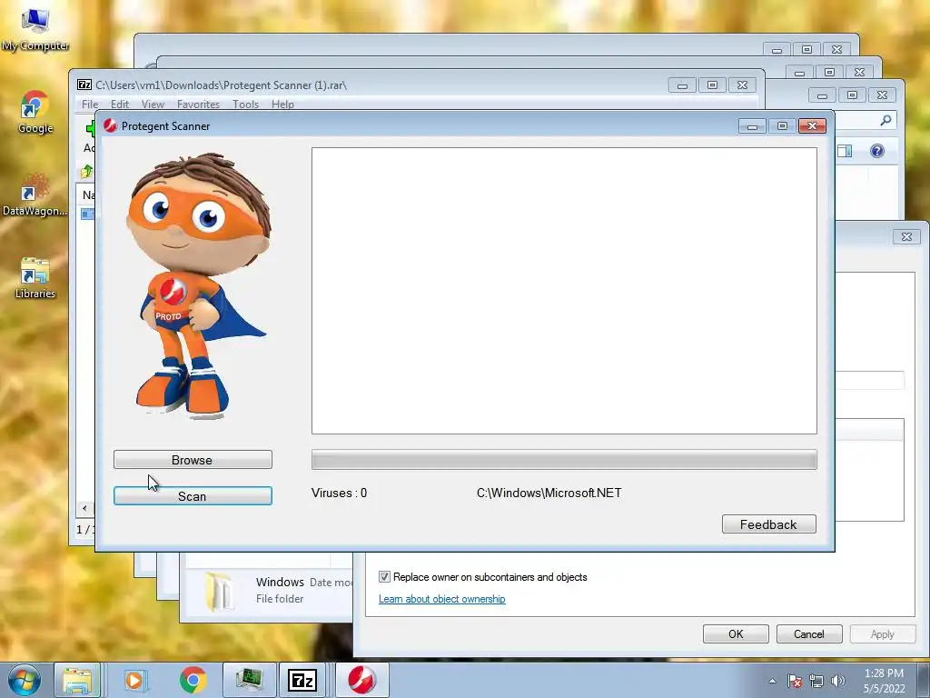Open the Learn about object ownership link
Viewport: 930px width, 698px height.
pos(442,599)
